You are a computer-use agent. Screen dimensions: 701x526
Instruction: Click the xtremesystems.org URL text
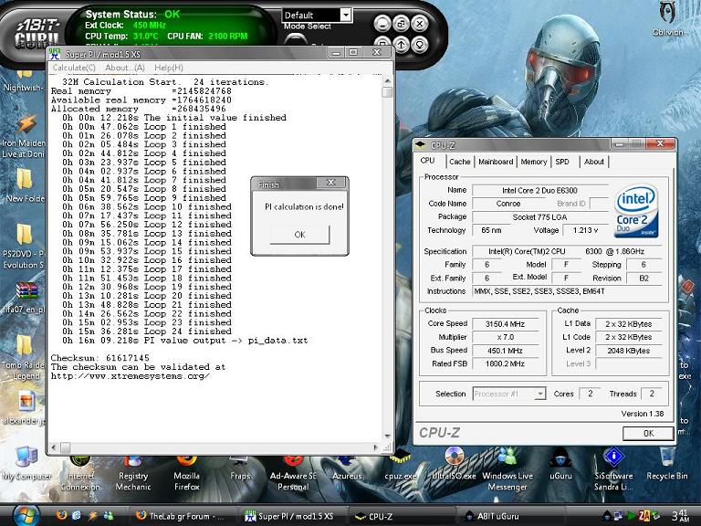[131, 375]
